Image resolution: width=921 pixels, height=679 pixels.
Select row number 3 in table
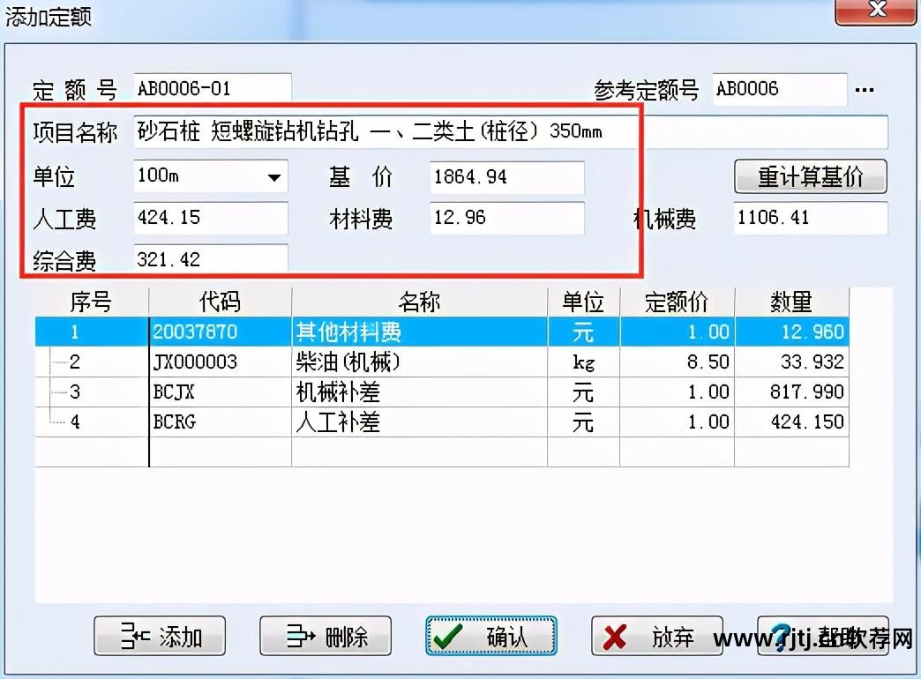92,392
